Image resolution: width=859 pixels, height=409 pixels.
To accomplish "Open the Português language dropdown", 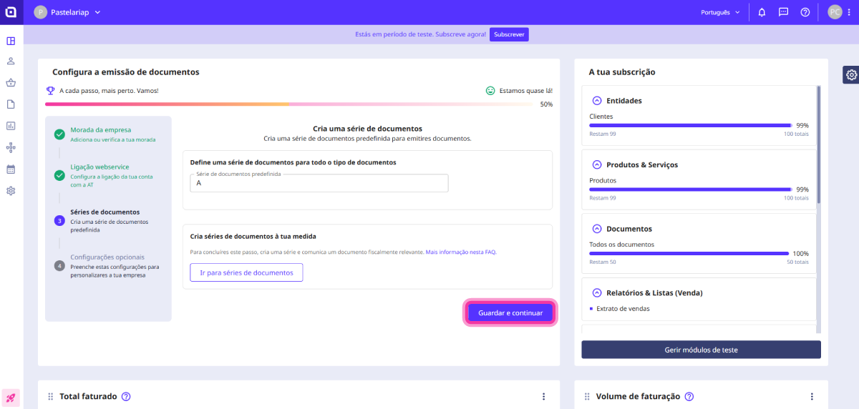I will (x=720, y=12).
